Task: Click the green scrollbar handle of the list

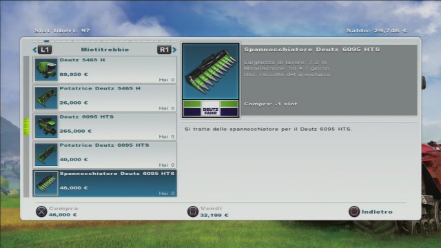Action: pyautogui.click(x=26, y=127)
